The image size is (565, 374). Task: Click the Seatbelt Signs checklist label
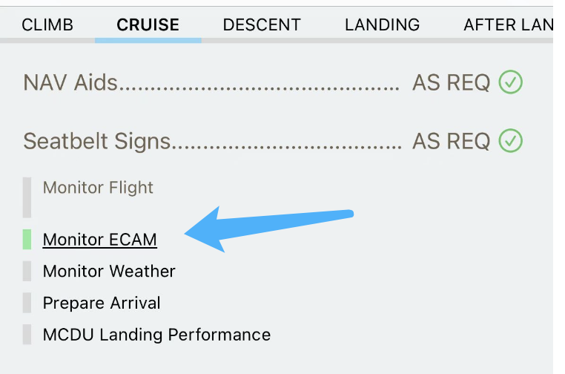[x=97, y=141]
